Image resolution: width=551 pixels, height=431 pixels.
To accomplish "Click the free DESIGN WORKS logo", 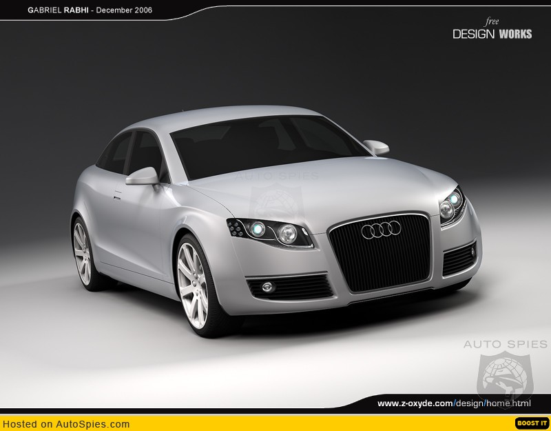I will [x=492, y=28].
